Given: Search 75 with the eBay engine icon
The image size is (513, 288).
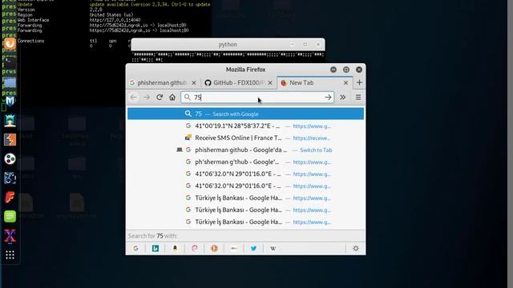Looking at the screenshot, I should [x=234, y=249].
